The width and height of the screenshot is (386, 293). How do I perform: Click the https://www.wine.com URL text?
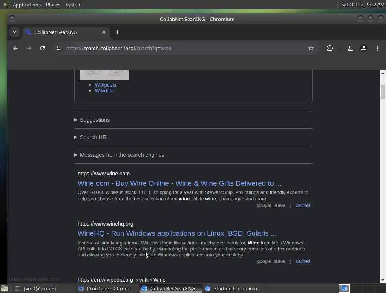104,174
